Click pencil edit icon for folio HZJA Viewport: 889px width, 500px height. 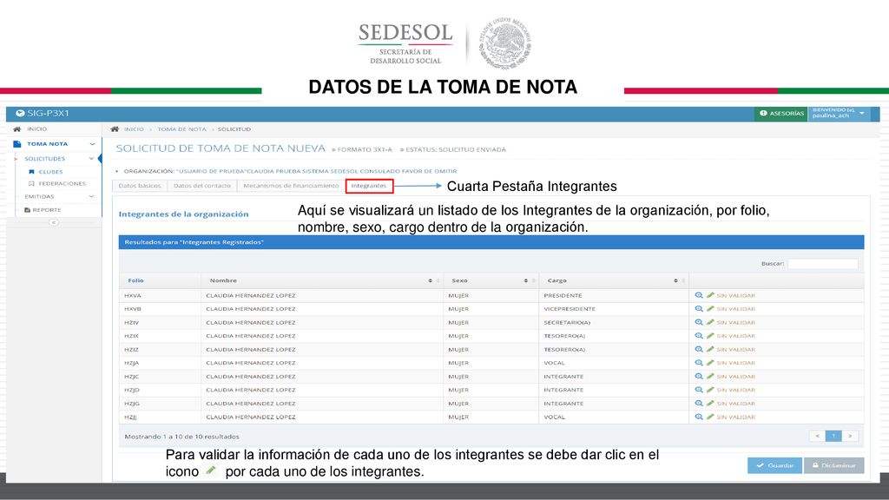710,363
